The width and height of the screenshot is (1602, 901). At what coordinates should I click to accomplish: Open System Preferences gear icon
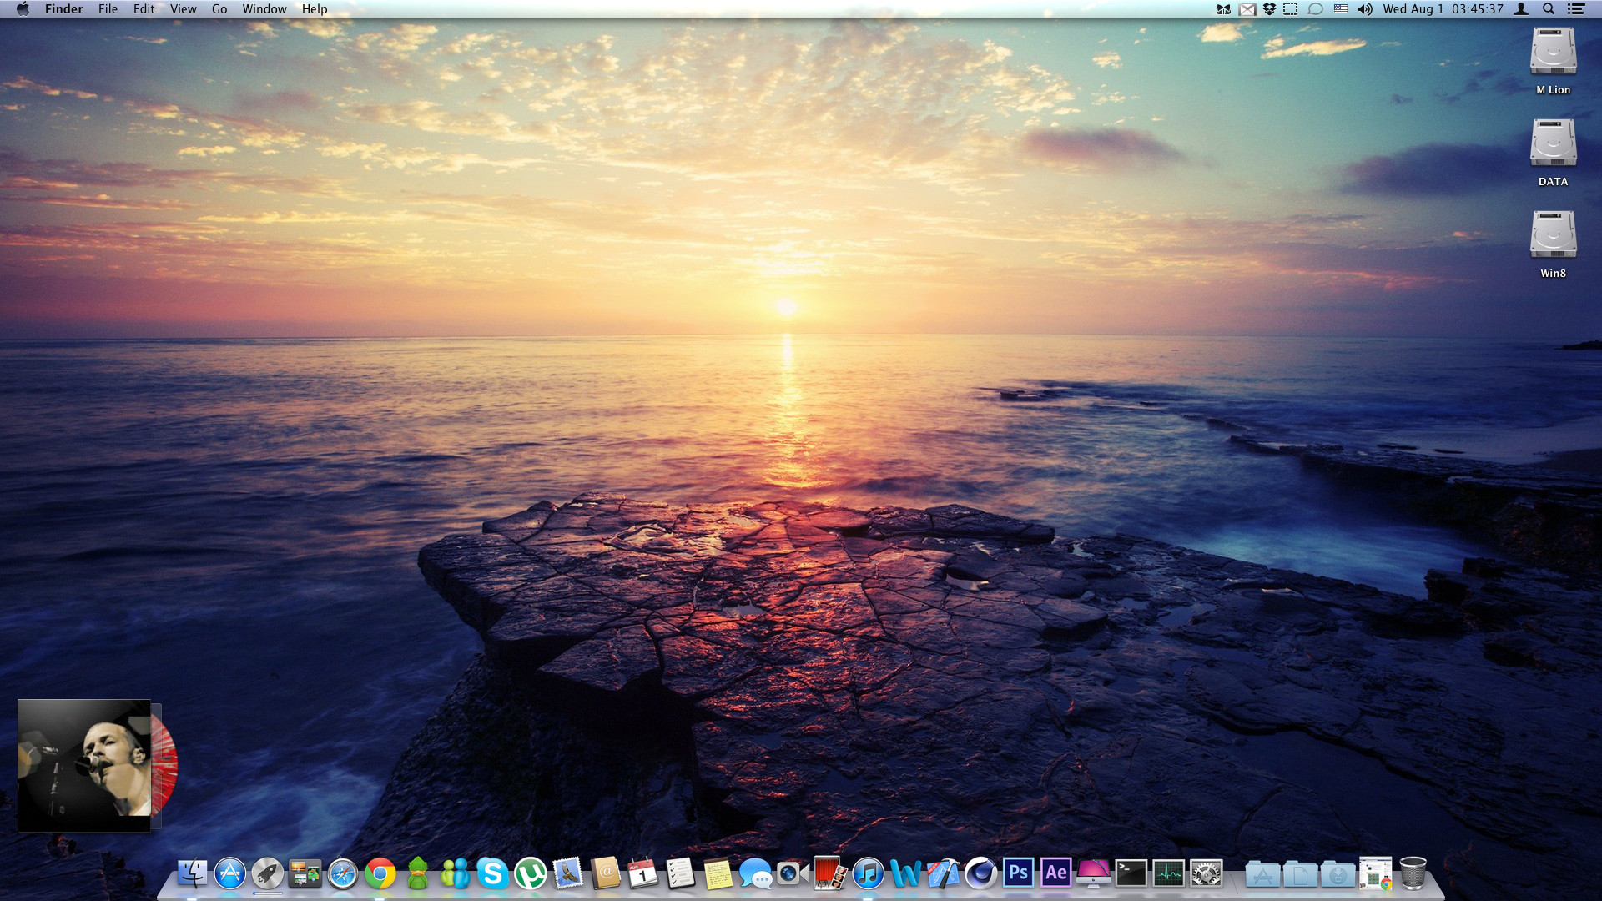pos(1207,873)
